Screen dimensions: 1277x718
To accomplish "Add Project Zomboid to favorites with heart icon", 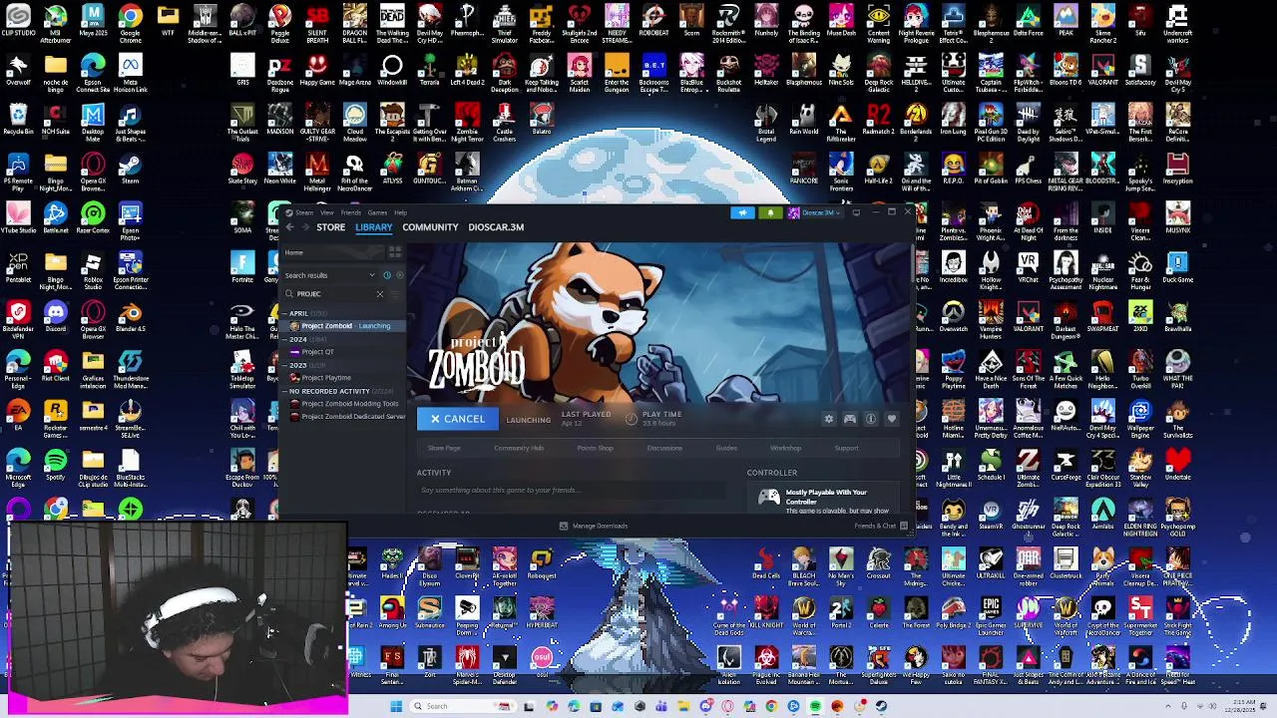I will (x=891, y=419).
